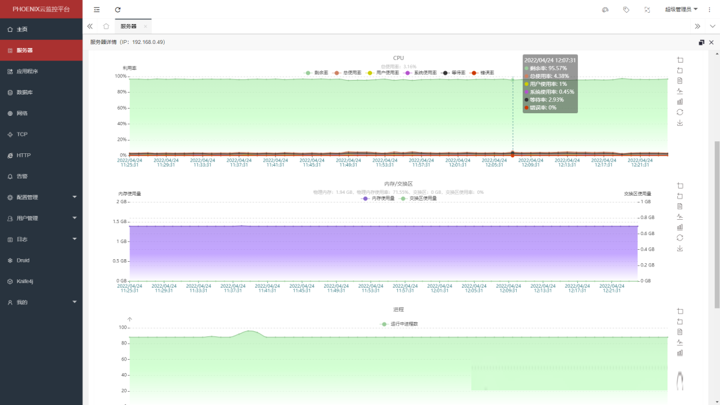Screen dimensions: 720x405
Task: Select the 服务器 page tab
Action: point(129,26)
